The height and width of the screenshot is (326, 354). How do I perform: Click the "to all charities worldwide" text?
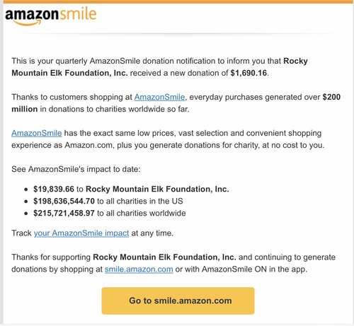pyautogui.click(x=142, y=213)
